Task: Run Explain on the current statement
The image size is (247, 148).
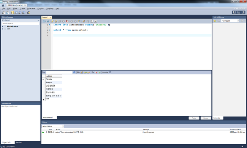Action: point(60,21)
